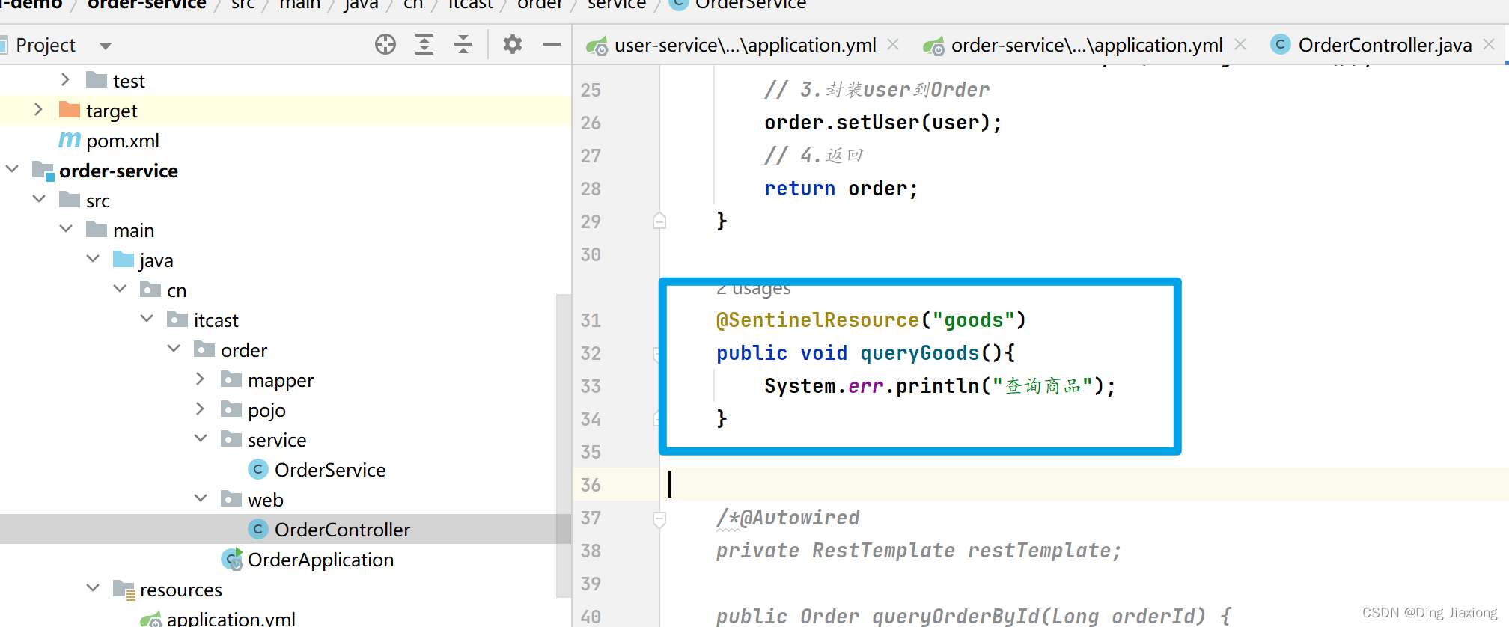Open the OrderApplication class
Image resolution: width=1509 pixels, height=627 pixels.
[x=320, y=560]
